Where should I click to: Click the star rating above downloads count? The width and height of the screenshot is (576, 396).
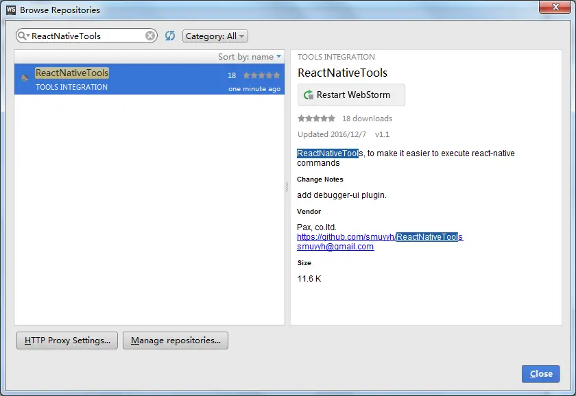(x=316, y=118)
